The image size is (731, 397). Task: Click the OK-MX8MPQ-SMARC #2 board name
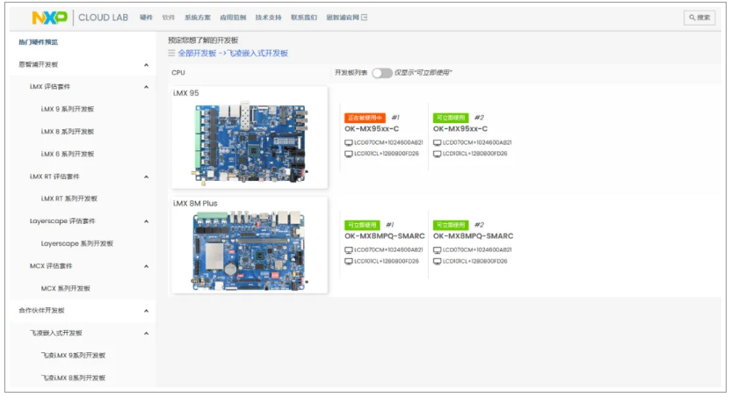click(x=474, y=236)
